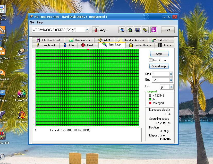
Task: Increase the Start value with up arrow
Action: pyautogui.click(x=171, y=73)
